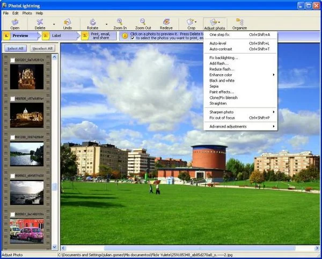Select the Crop tool icon
Image resolution: width=322 pixels, height=259 pixels.
[191, 22]
